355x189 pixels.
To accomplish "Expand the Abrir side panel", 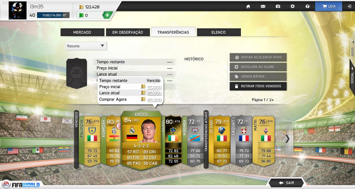I will 352,49.
